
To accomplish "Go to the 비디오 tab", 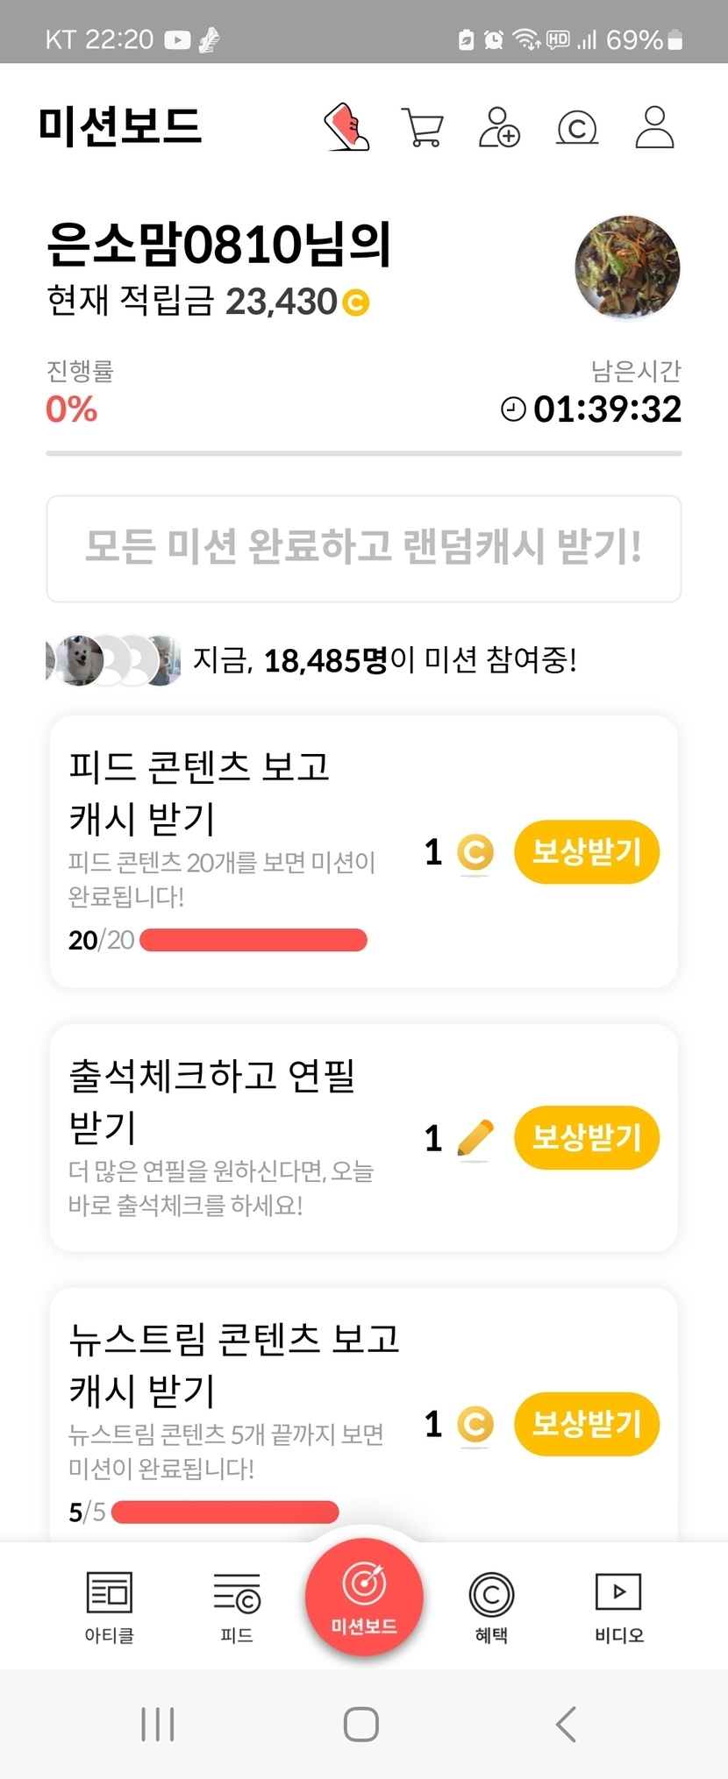I will tap(618, 1606).
